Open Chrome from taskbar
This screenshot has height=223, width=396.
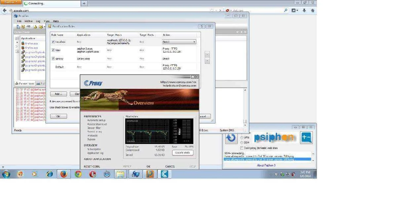point(78,174)
